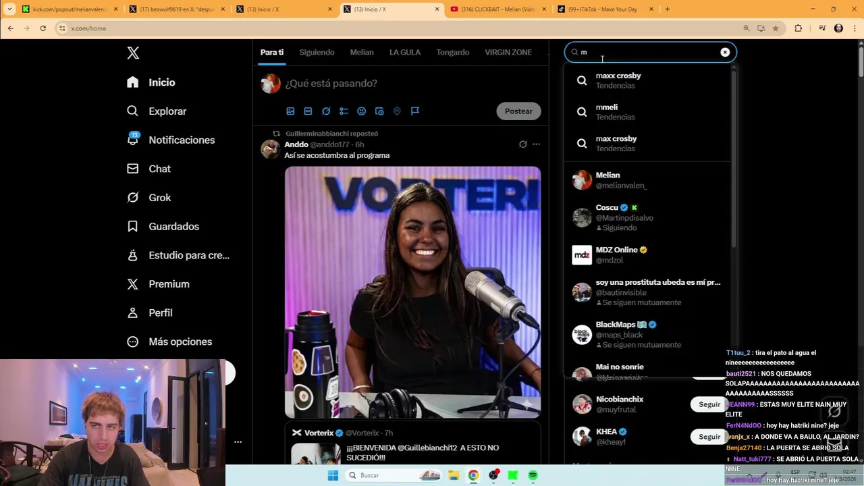Screen dimensions: 864x486
Task: Open the Inicio home page
Action: (151, 82)
